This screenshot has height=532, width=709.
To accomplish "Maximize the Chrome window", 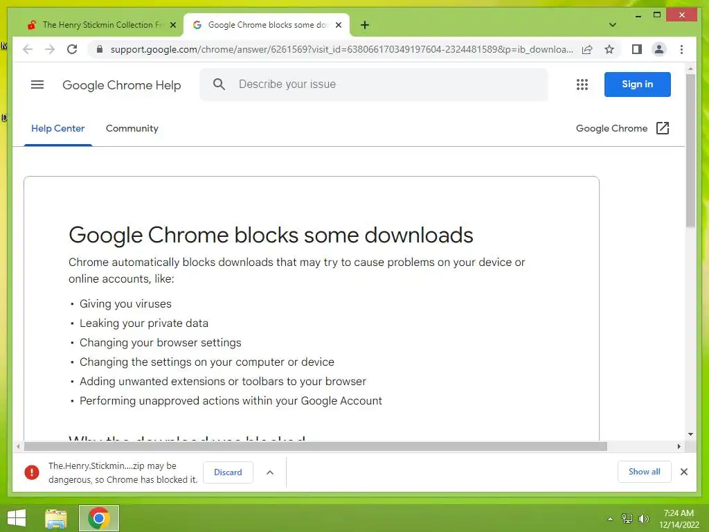I will [657, 15].
